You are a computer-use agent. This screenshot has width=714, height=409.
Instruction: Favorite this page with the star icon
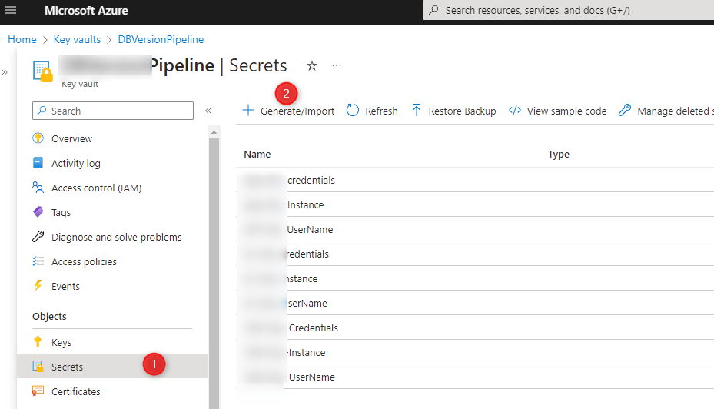coord(311,66)
